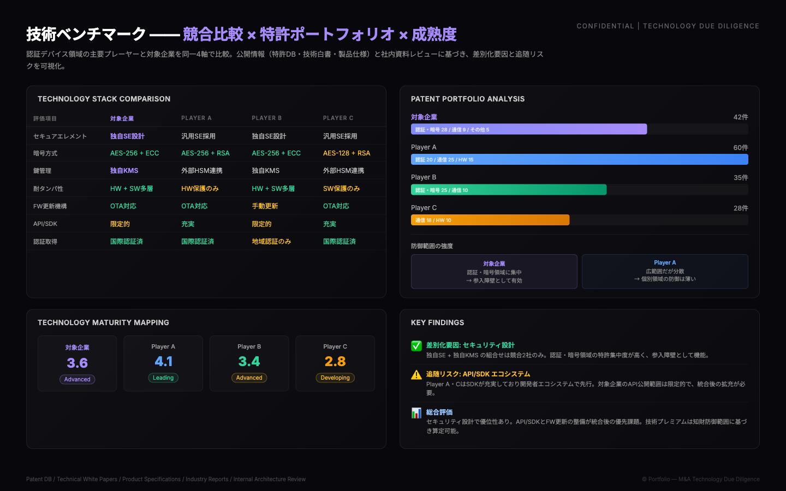Viewport: 786px width, 491px height.
Task: Open the 対象企業 defense strength card
Action: pos(494,272)
